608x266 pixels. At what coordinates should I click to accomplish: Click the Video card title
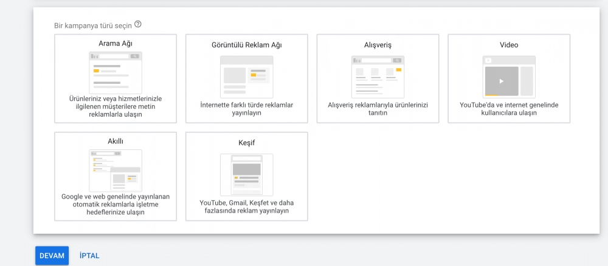[x=509, y=45]
